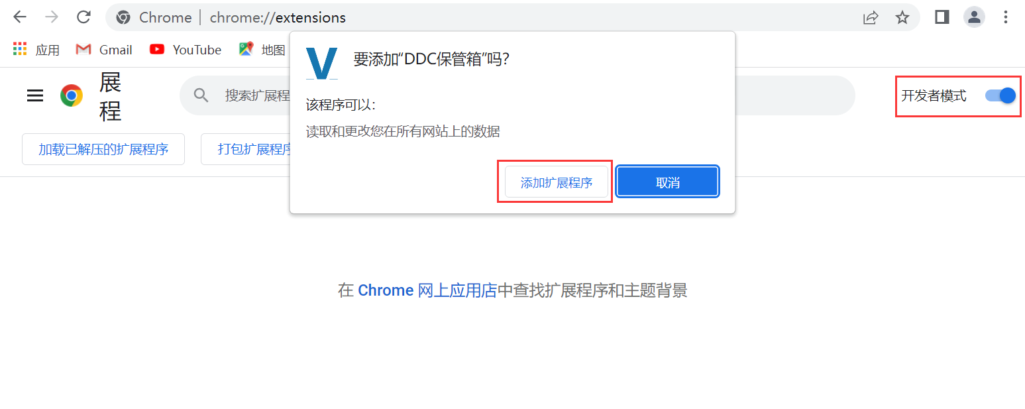Viewport: 1025px width, 409px height.
Task: Open the Gmail bookmark
Action: tap(104, 50)
